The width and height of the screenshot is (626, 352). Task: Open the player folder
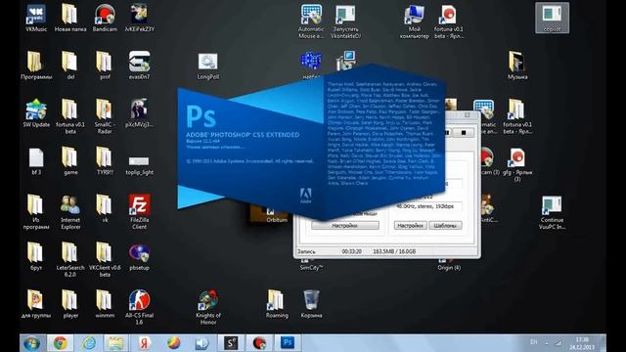[70, 304]
